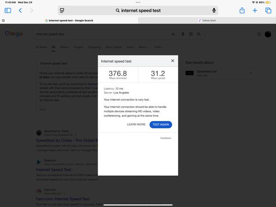This screenshot has height=207, width=276.
Task: Click the TEST AGAIN button
Action: coord(161,124)
